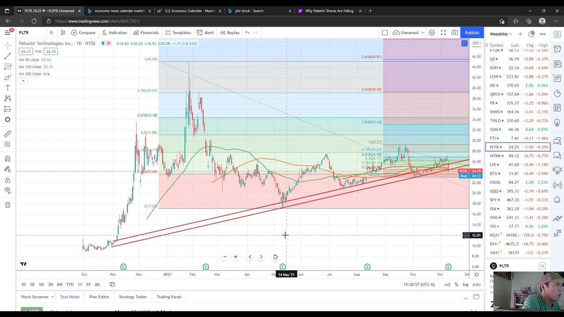Image resolution: width=564 pixels, height=317 pixels.
Task: Toggle percent scale on price axis
Action: coord(456,284)
